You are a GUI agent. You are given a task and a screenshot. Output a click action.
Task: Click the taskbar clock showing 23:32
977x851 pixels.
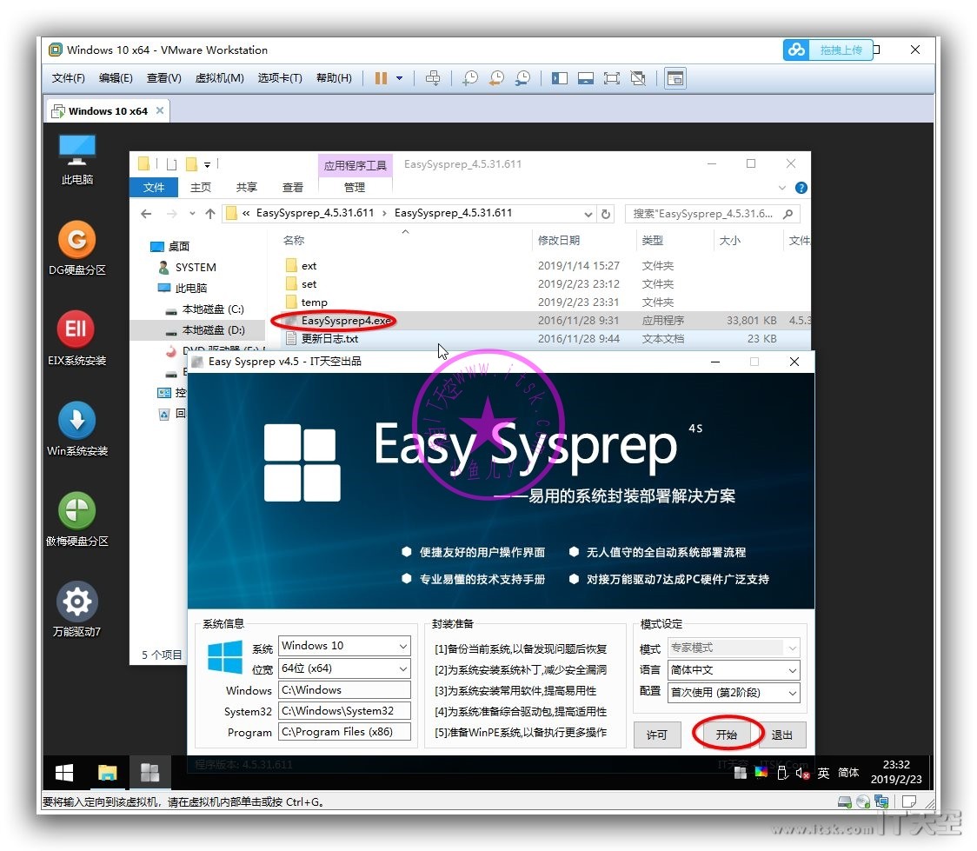896,772
